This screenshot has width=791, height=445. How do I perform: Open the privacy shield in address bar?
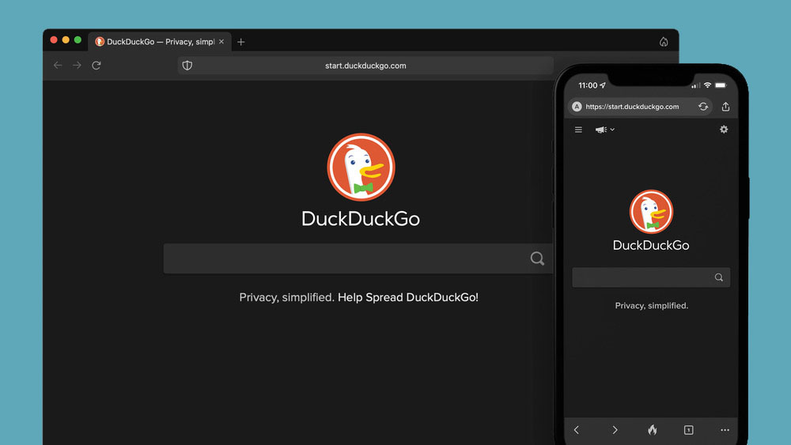(x=187, y=66)
